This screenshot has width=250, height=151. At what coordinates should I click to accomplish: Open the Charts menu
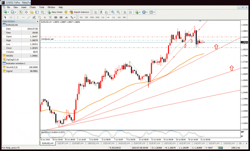[32, 7]
